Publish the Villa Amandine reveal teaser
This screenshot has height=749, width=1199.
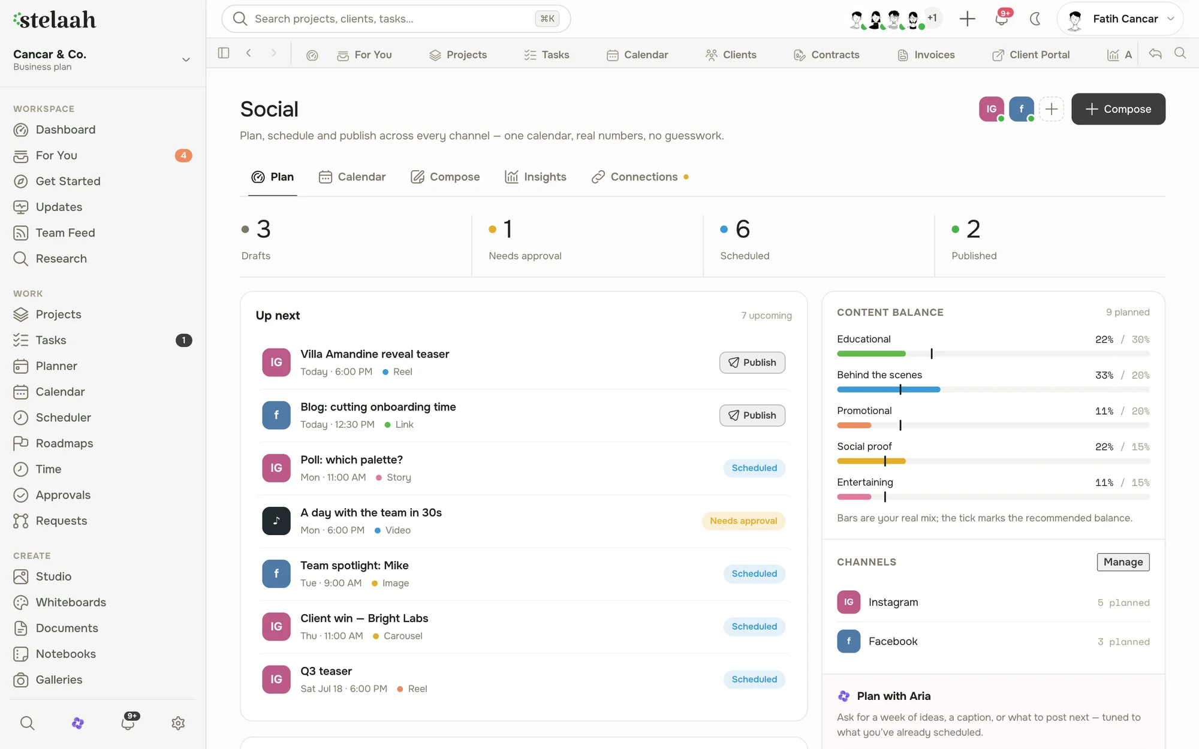coord(752,363)
